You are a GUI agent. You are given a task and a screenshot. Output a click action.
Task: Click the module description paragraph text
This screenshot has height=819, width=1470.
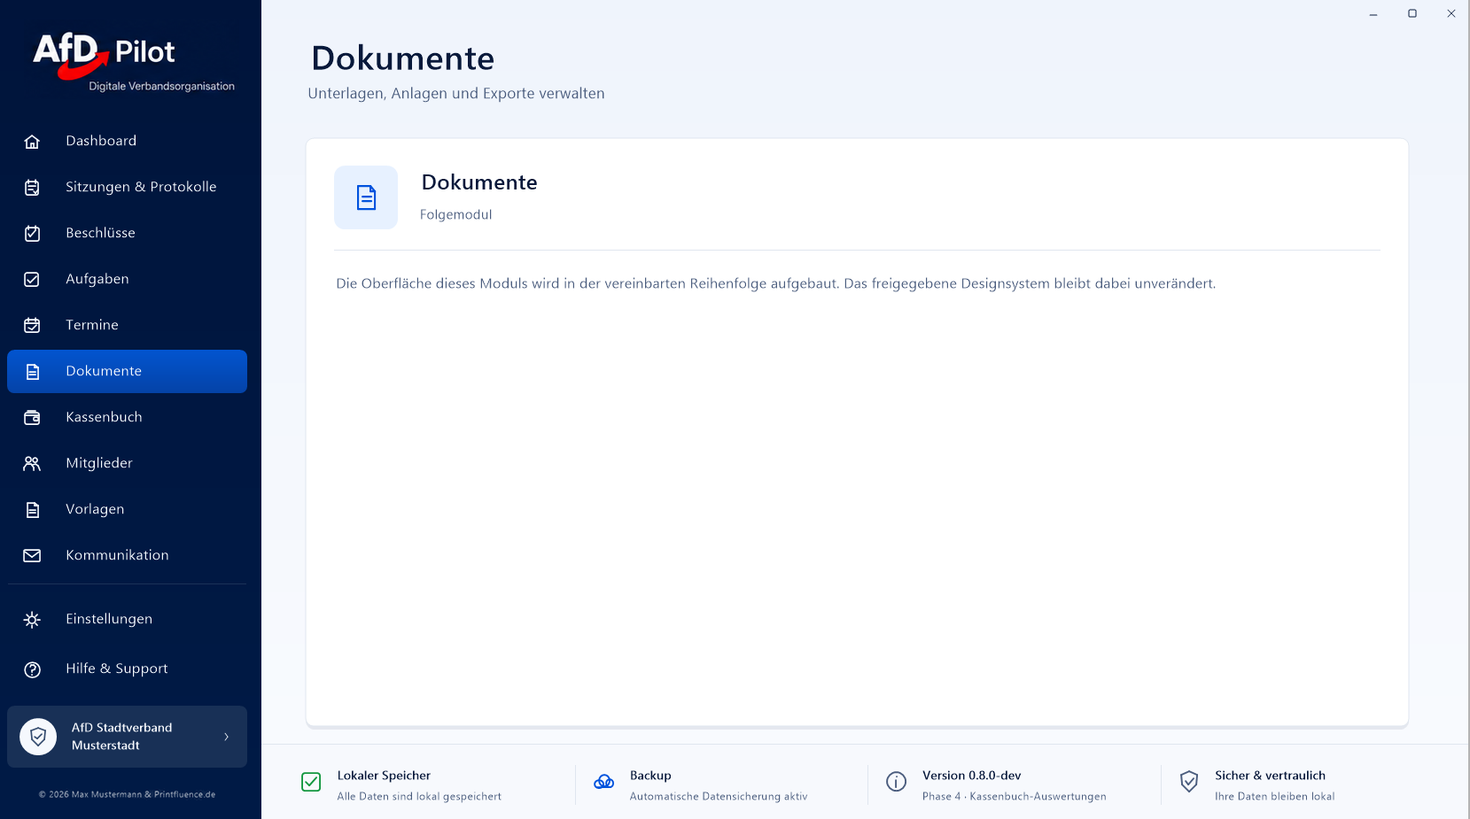click(x=775, y=283)
